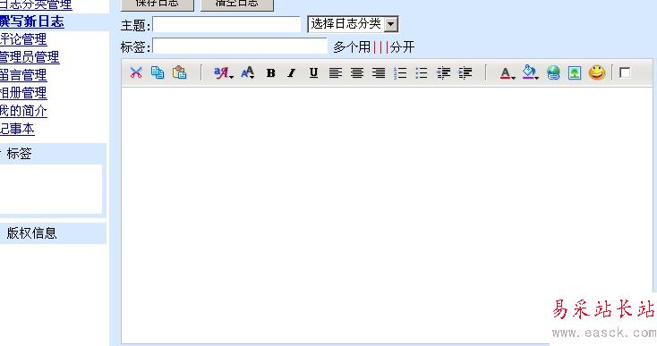This screenshot has width=657, height=346.
Task: Open the smiley emoticon picker
Action: click(597, 72)
